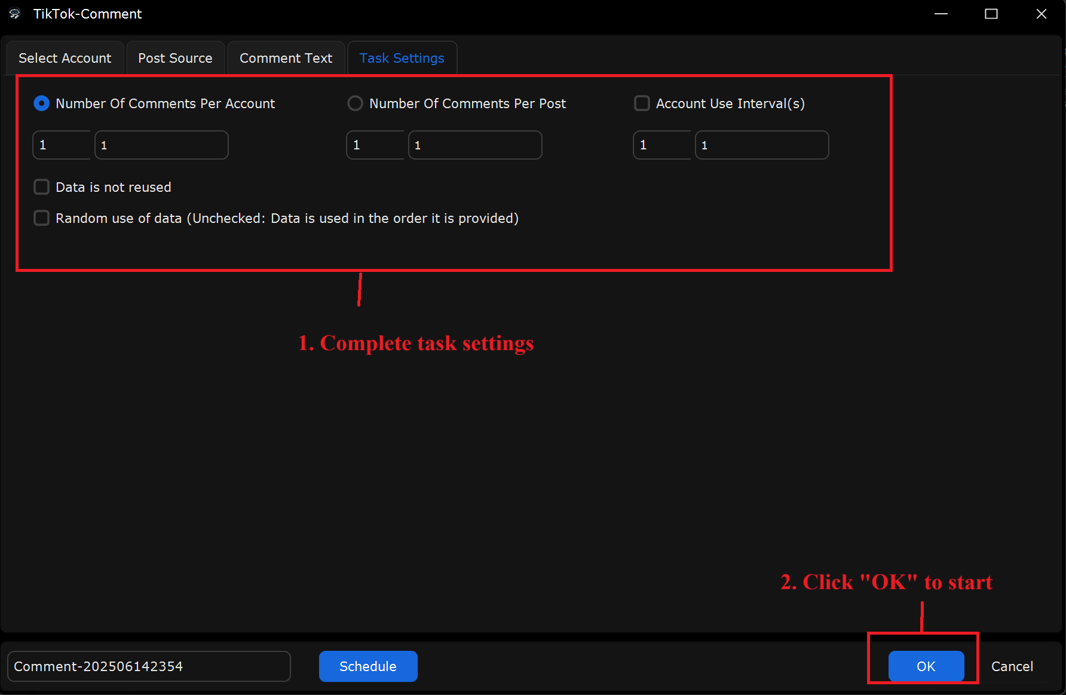1066x695 pixels.
Task: Click the task name field Comment-202506142354
Action: click(149, 666)
